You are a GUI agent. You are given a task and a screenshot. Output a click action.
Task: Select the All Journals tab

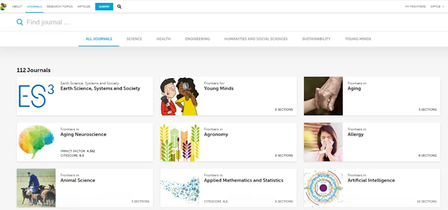[x=99, y=39]
